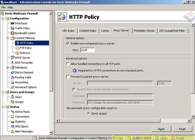Click the VPN Clients icon
Screen dimensions: 195x140
[12, 127]
